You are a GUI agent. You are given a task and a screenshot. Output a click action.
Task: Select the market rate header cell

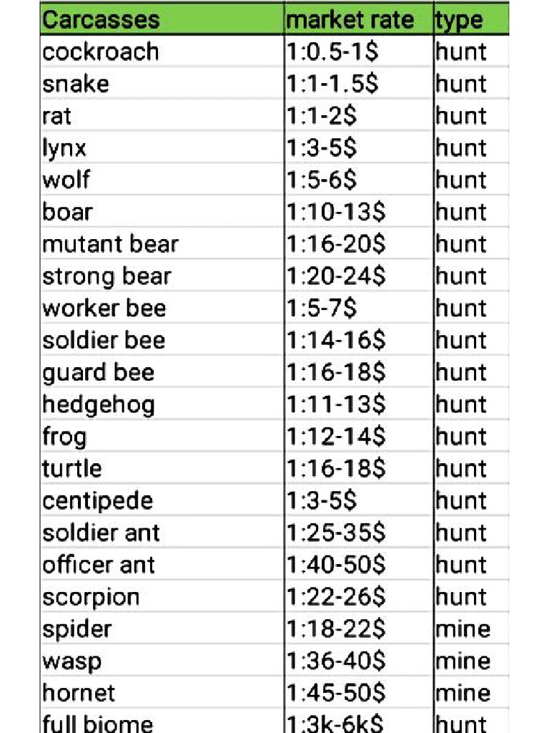(350, 19)
